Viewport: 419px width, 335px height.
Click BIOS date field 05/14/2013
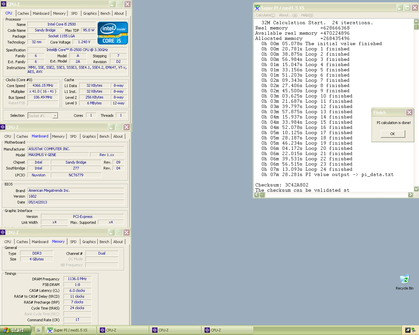point(76,202)
